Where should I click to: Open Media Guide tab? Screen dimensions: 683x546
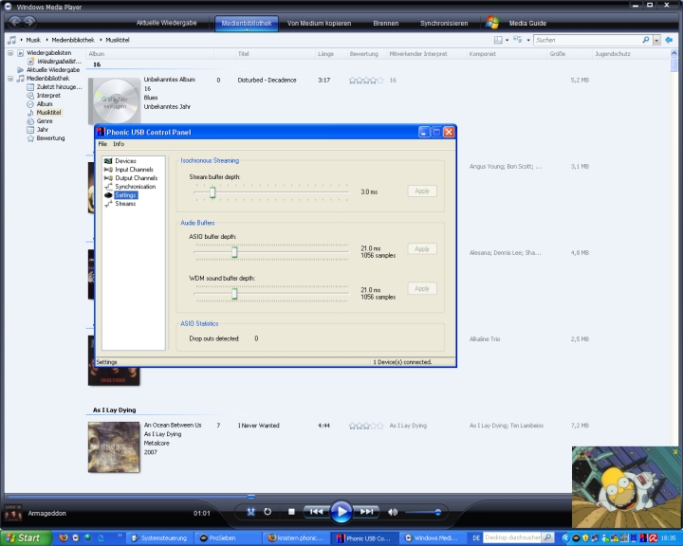pyautogui.click(x=527, y=23)
